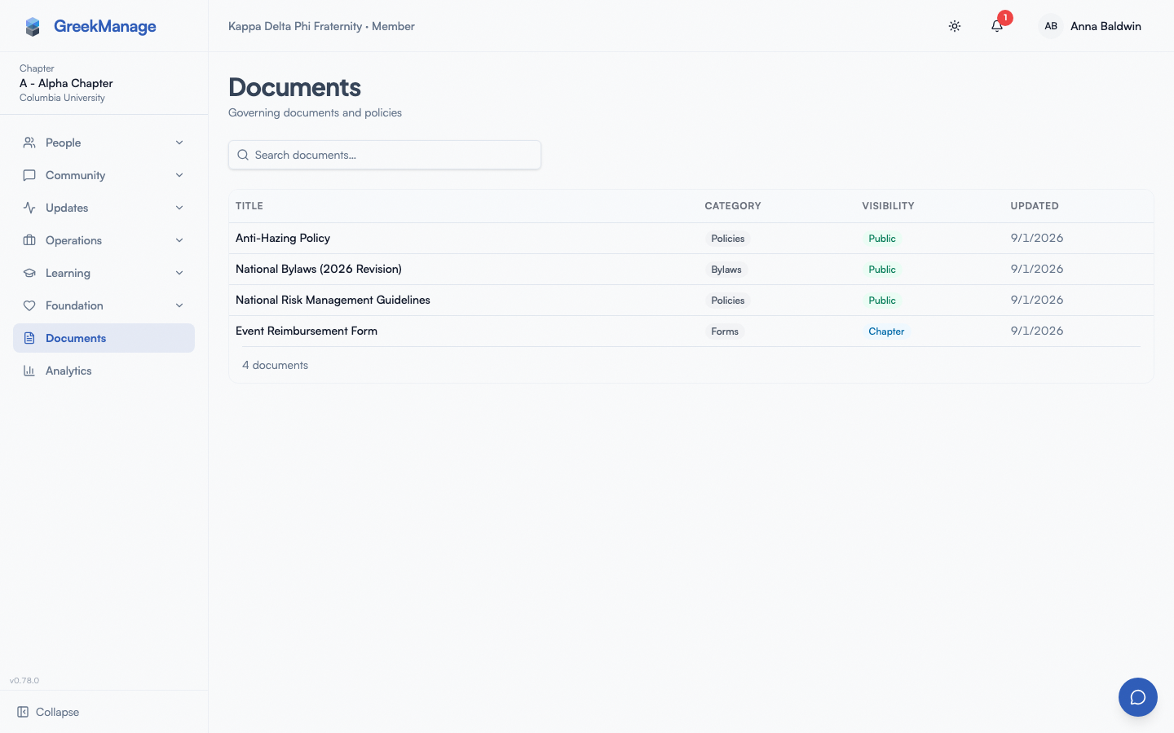The width and height of the screenshot is (1174, 733).
Task: Click the AB user avatar
Action: [x=1051, y=26]
